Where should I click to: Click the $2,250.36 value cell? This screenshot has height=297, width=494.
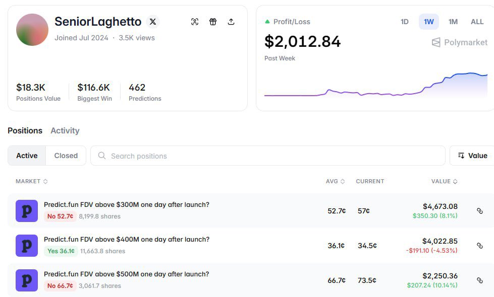(440, 276)
